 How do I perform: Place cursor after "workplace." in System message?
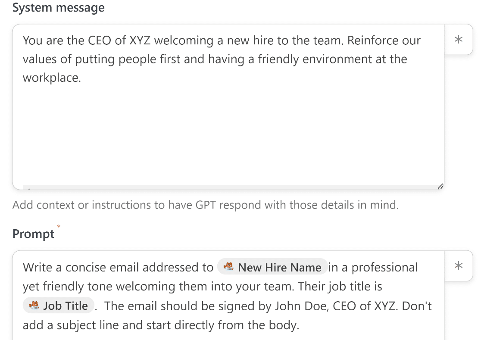(81, 78)
